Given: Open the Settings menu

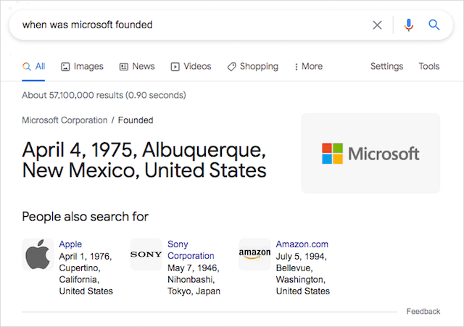Looking at the screenshot, I should coord(386,67).
